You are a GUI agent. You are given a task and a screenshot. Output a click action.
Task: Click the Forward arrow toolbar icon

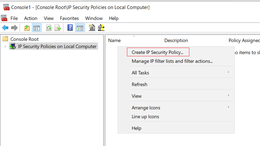(x=14, y=28)
